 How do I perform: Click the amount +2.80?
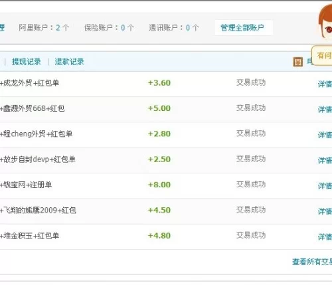[159, 134]
